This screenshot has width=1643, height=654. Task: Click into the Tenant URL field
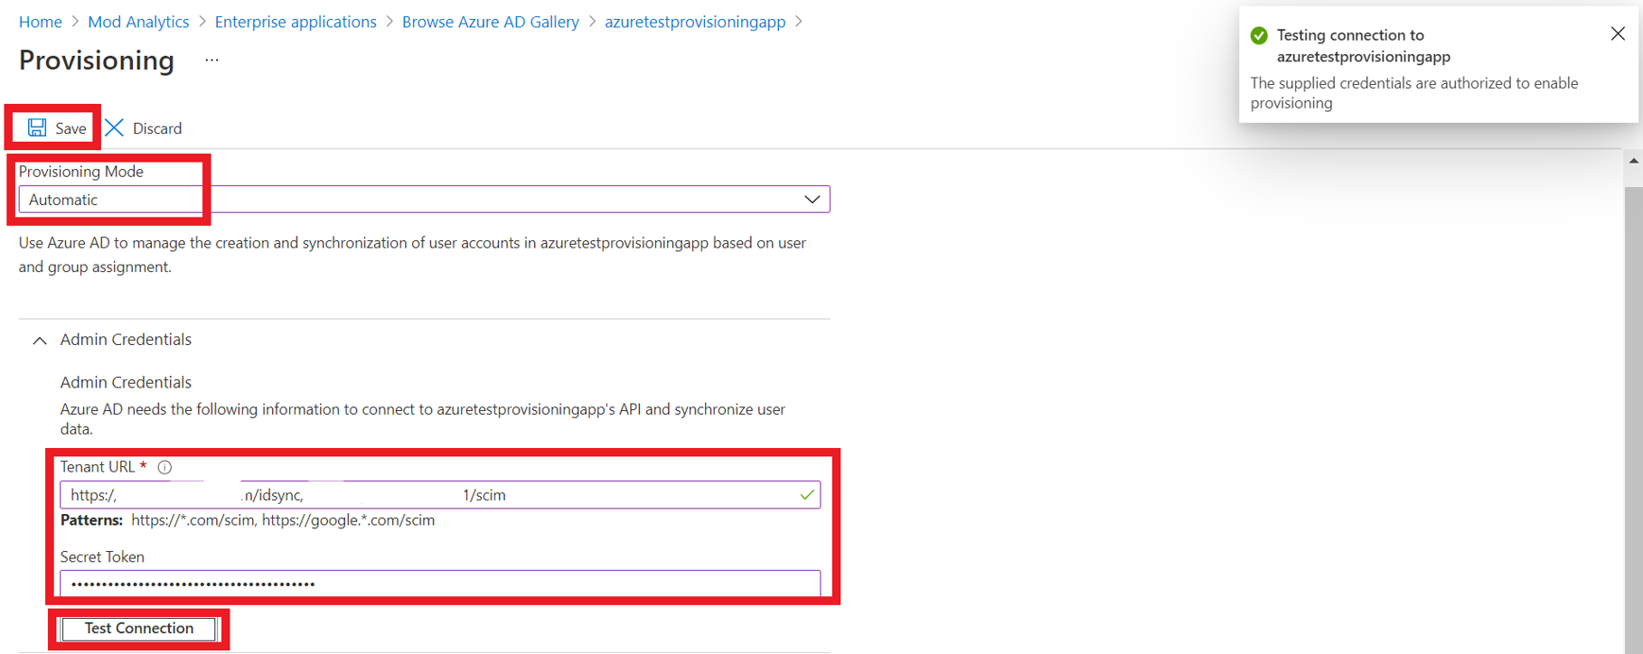(440, 495)
